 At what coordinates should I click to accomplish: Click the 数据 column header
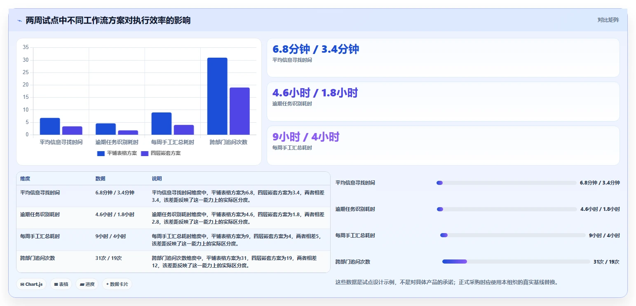pyautogui.click(x=101, y=179)
